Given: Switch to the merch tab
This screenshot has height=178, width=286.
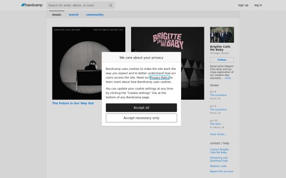Looking at the screenshot, I should pyautogui.click(x=73, y=15).
